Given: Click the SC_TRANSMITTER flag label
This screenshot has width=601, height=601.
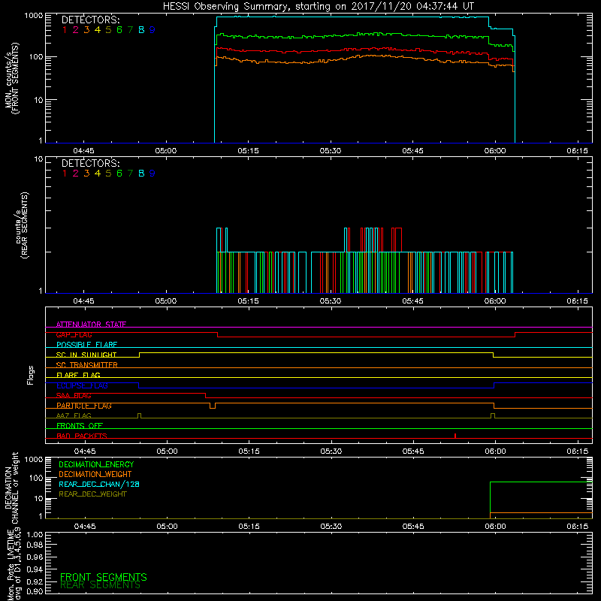Looking at the screenshot, I should point(87,365).
